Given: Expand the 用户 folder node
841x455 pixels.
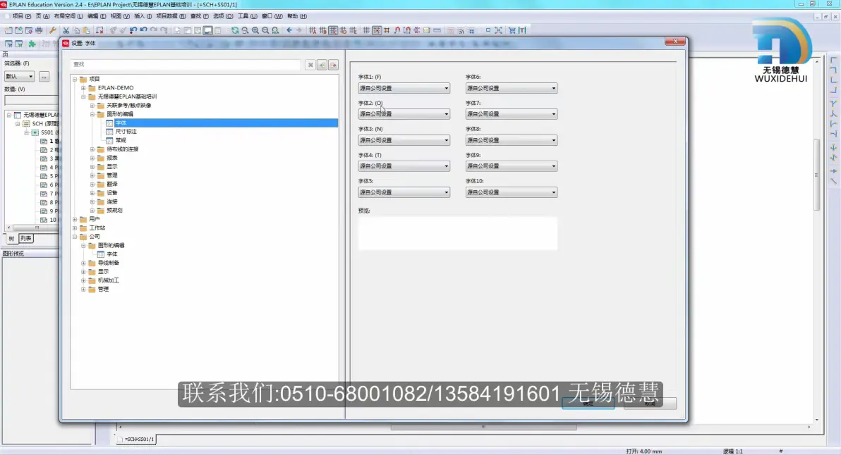Looking at the screenshot, I should pos(75,220).
